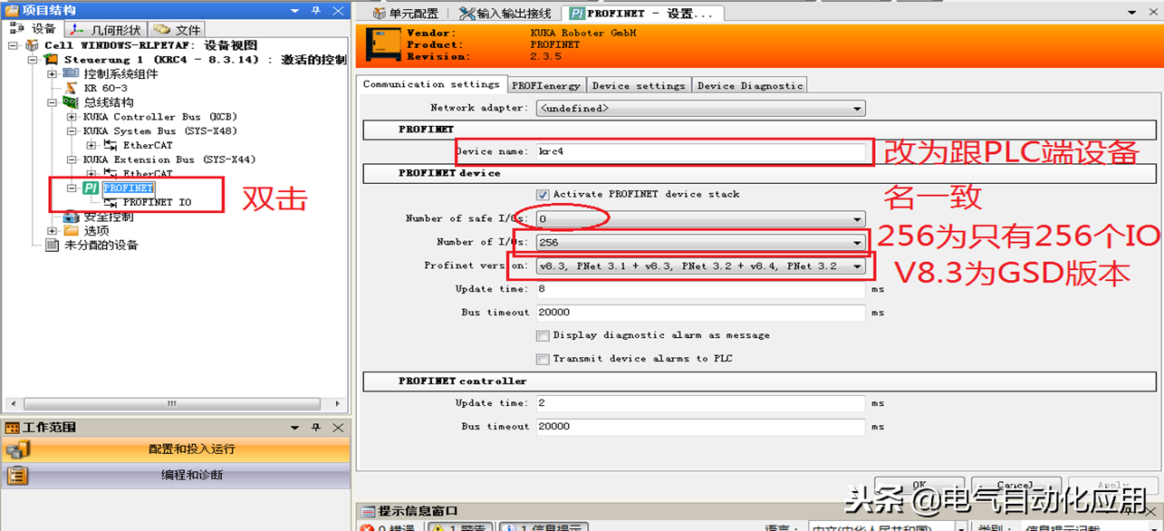The height and width of the screenshot is (531, 1164).
Task: Enable Display diagnostic alarm as message
Action: [x=543, y=335]
